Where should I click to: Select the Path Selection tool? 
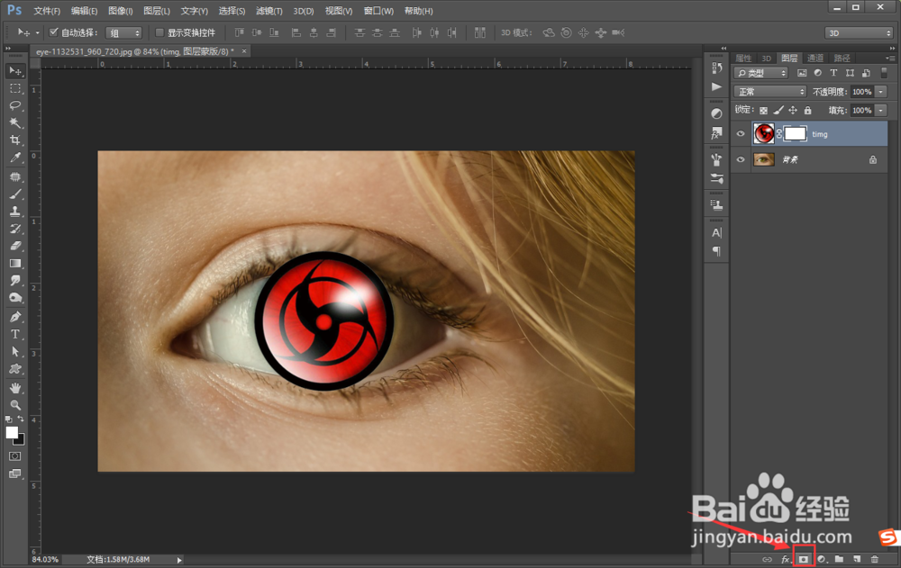click(x=15, y=351)
